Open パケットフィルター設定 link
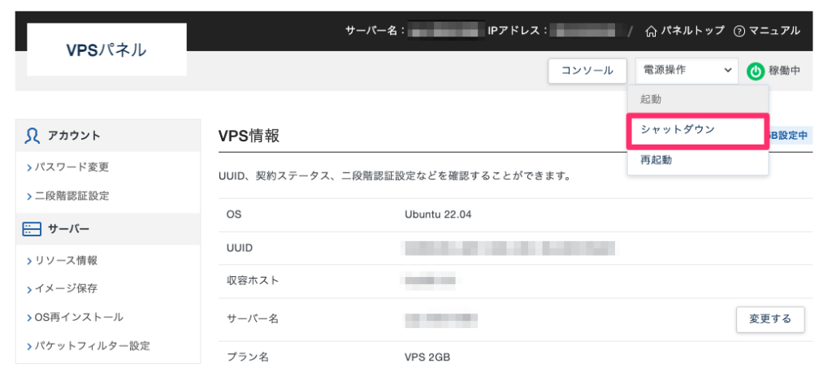This screenshot has height=372, width=832. 88,345
